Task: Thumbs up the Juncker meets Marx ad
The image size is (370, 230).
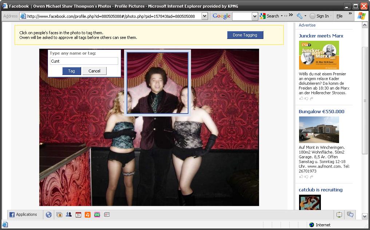Action: [x=301, y=99]
